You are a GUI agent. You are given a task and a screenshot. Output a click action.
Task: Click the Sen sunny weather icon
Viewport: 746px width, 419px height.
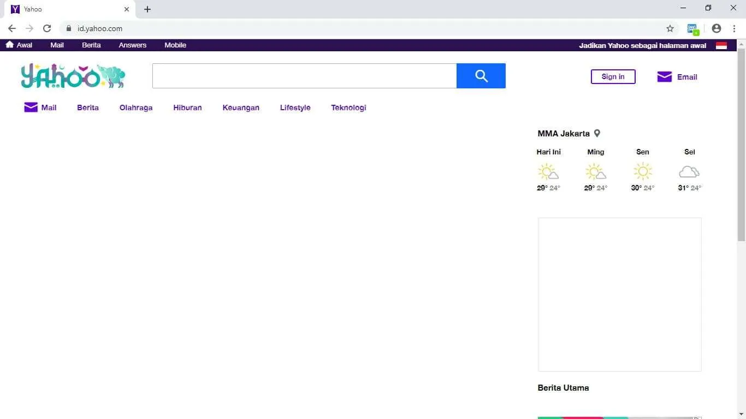(643, 171)
